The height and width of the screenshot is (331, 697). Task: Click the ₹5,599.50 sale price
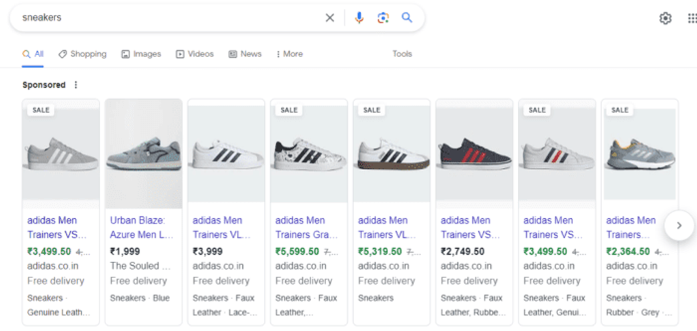click(297, 251)
